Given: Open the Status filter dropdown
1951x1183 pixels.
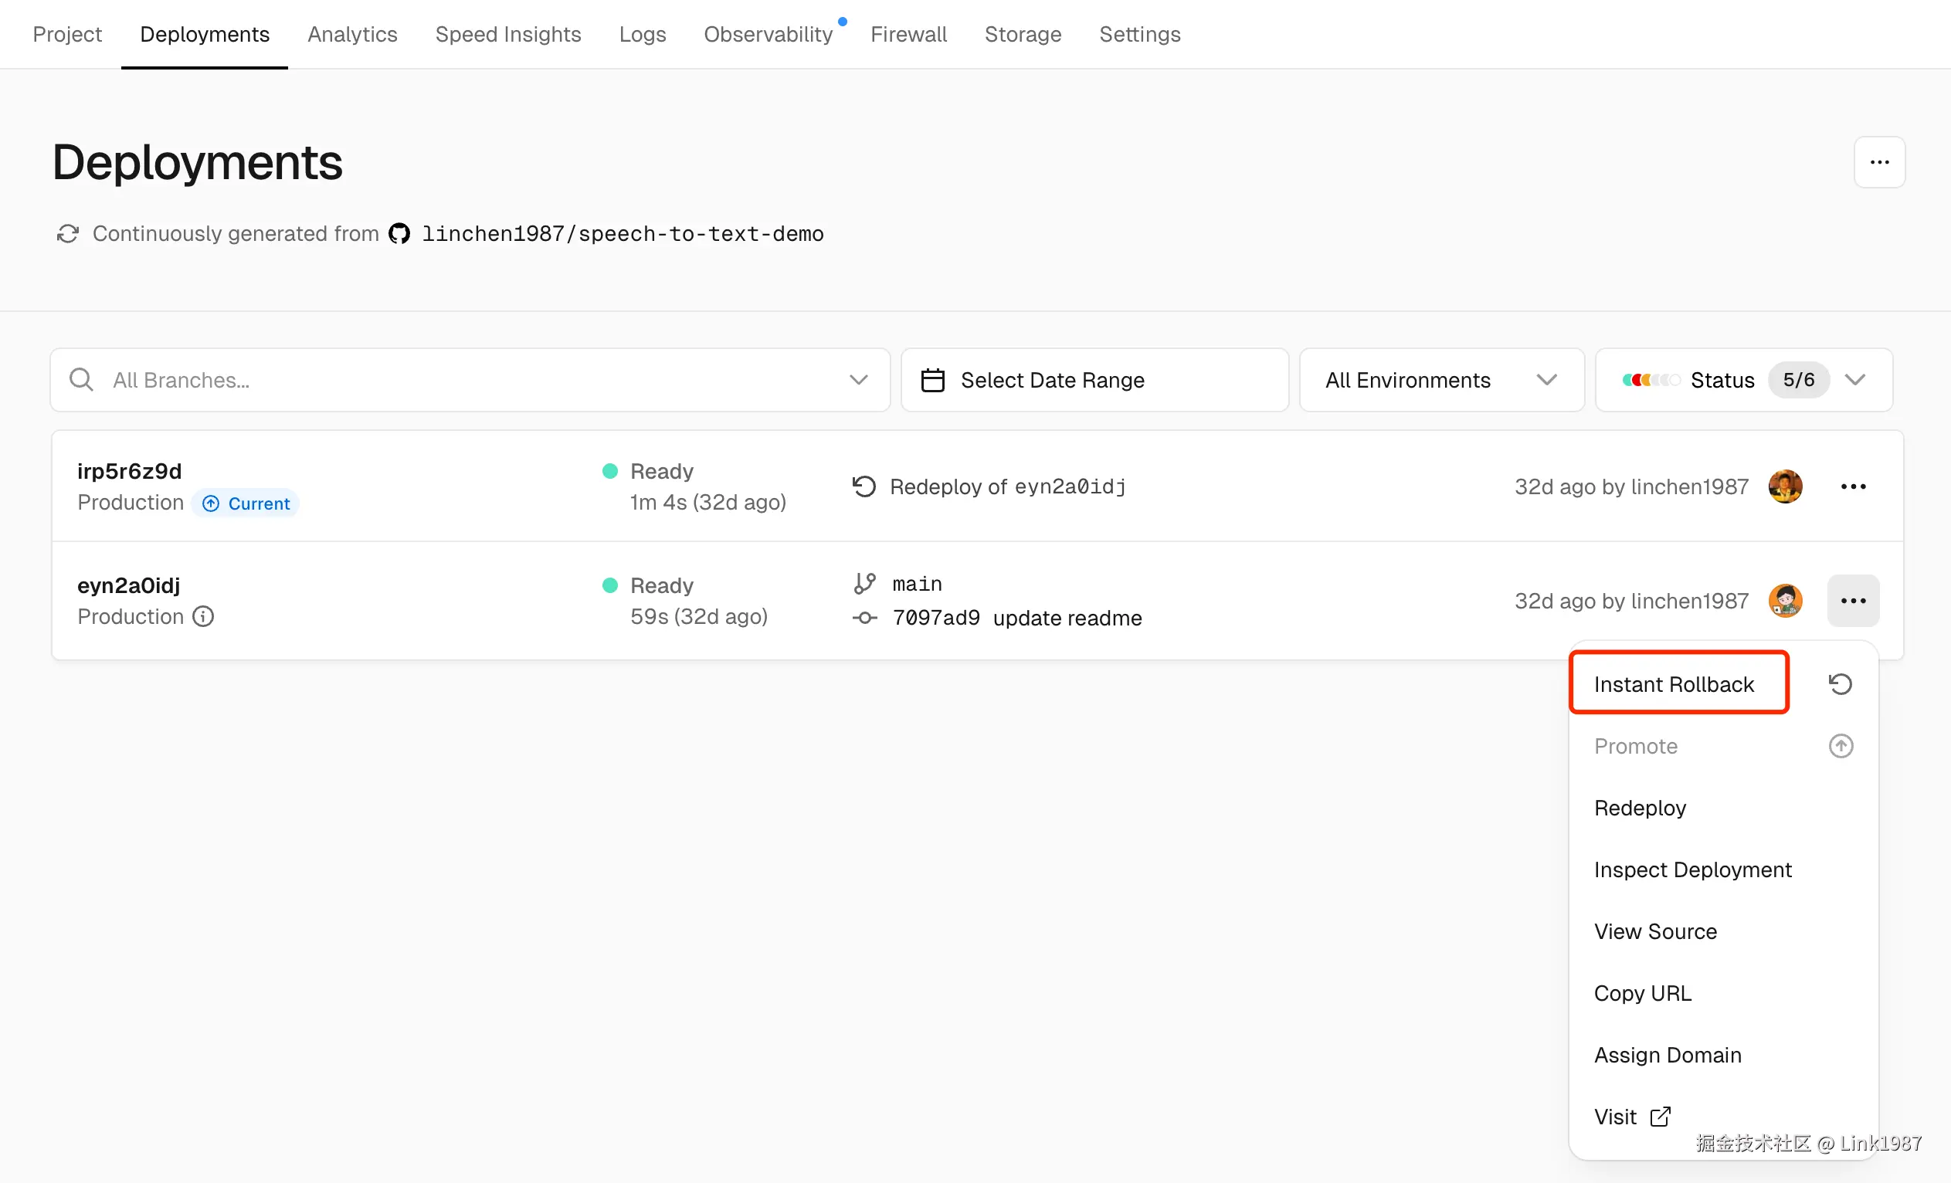Looking at the screenshot, I should pyautogui.click(x=1743, y=380).
